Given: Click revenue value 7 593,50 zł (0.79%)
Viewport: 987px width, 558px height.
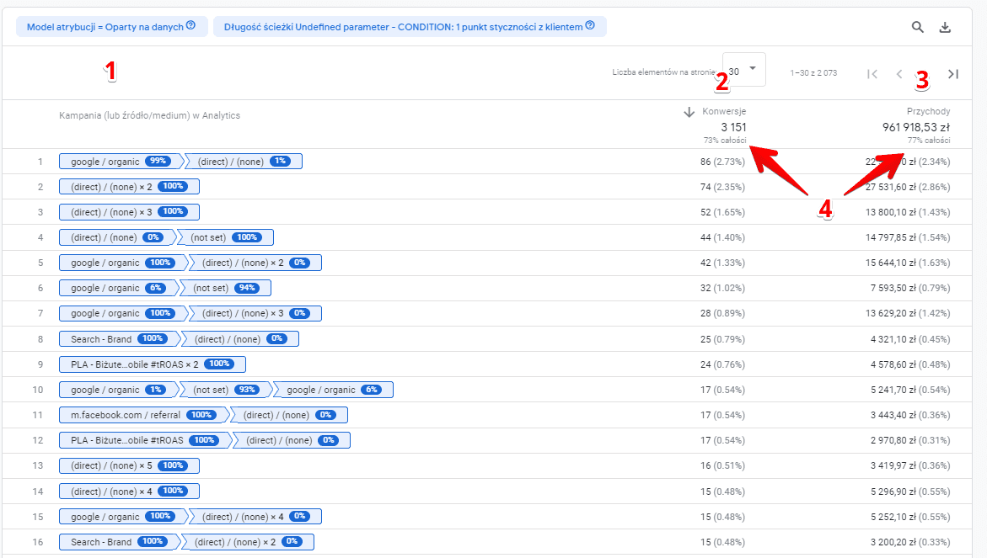Looking at the screenshot, I should click(910, 288).
